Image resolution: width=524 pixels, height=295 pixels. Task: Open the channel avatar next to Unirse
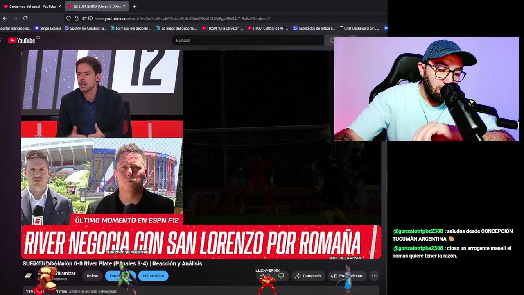(x=28, y=276)
